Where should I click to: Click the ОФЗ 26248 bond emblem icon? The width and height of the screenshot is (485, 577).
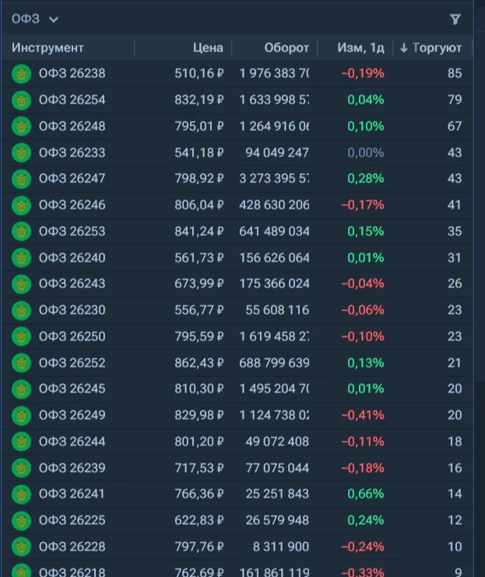pos(21,126)
